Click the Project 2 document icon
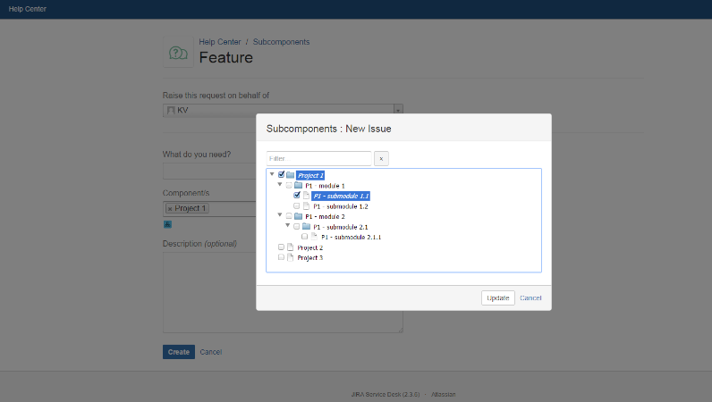The width and height of the screenshot is (712, 402). (290, 247)
